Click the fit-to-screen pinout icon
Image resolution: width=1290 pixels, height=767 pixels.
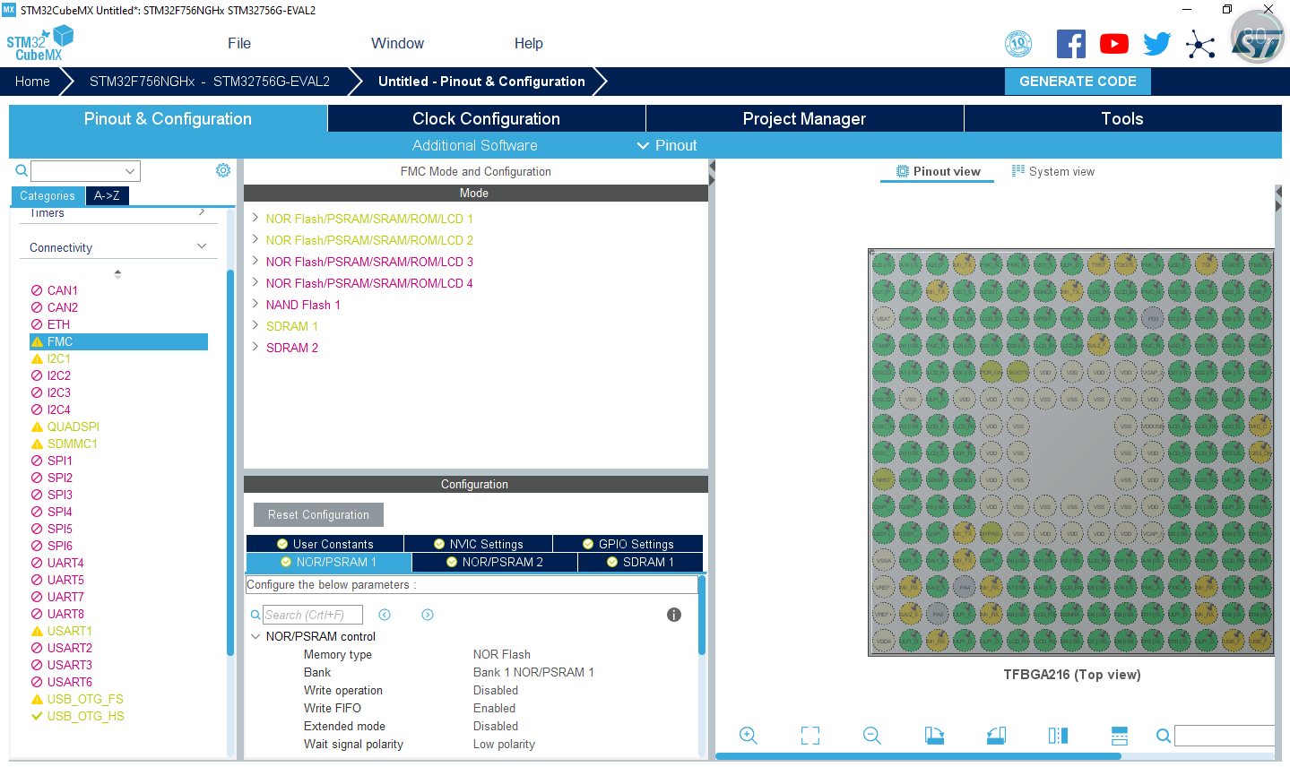coord(810,736)
